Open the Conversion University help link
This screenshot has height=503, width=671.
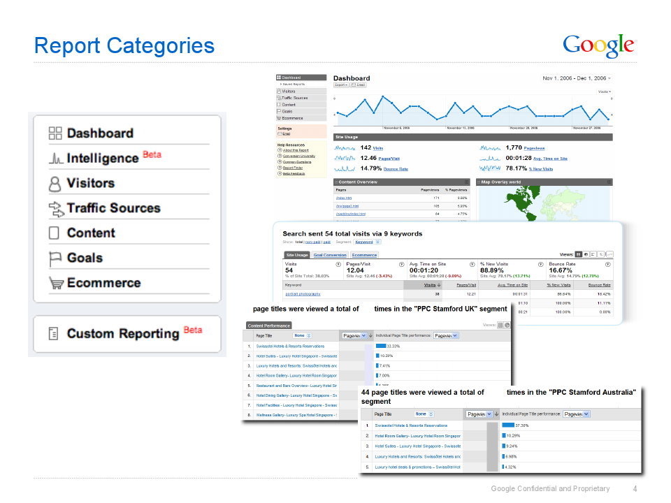coord(298,156)
